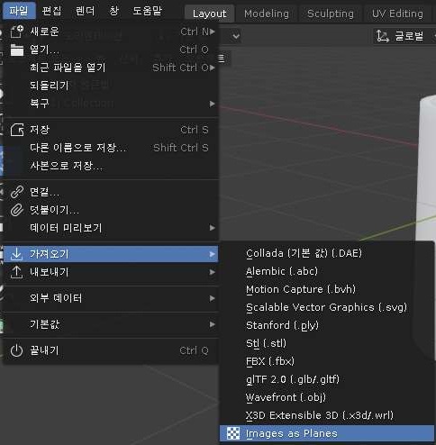Open the 창 menu
436x445 pixels.
[x=114, y=11]
